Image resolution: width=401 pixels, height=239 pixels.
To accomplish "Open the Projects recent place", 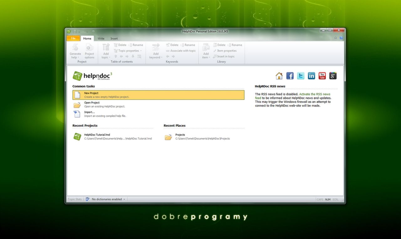I will 204,137.
